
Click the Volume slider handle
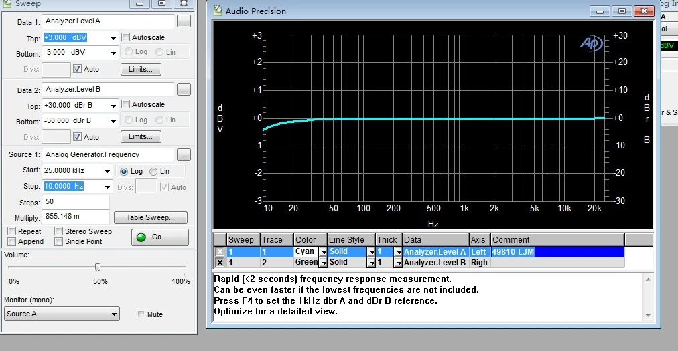pos(98,267)
